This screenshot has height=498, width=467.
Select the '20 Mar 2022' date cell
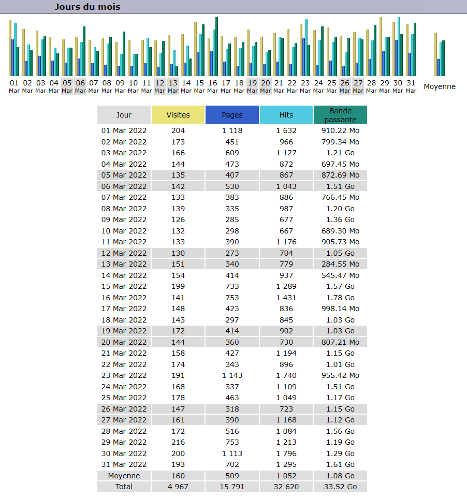124,342
